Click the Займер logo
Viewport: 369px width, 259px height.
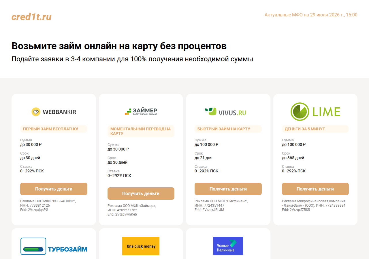[x=141, y=112]
